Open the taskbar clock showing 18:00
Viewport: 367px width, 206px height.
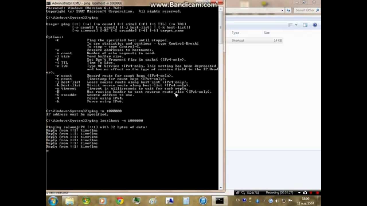click(x=306, y=201)
